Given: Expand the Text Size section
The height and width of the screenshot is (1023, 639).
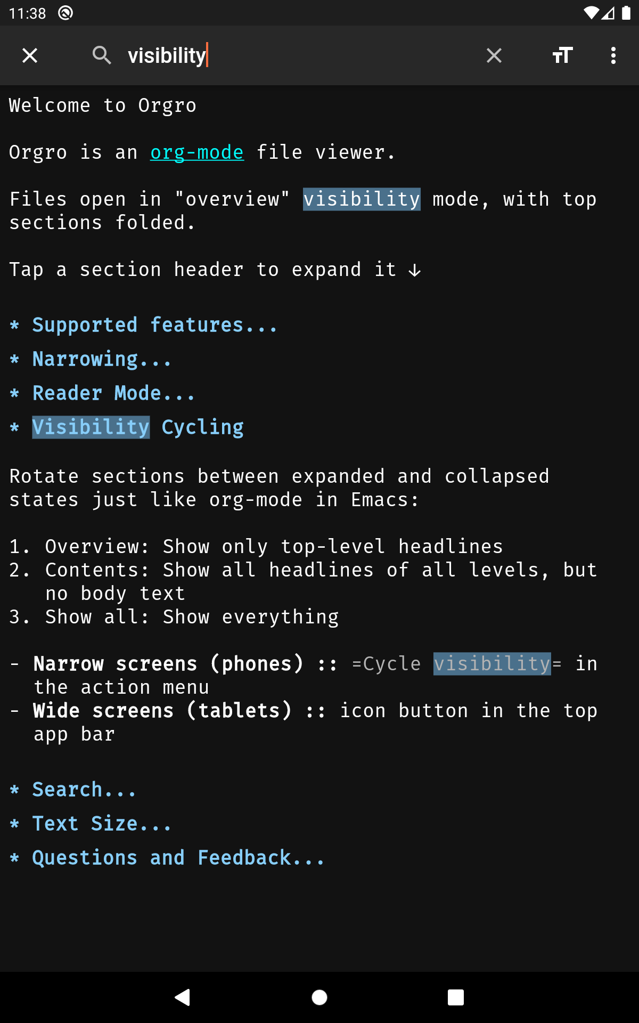Looking at the screenshot, I should point(101,824).
